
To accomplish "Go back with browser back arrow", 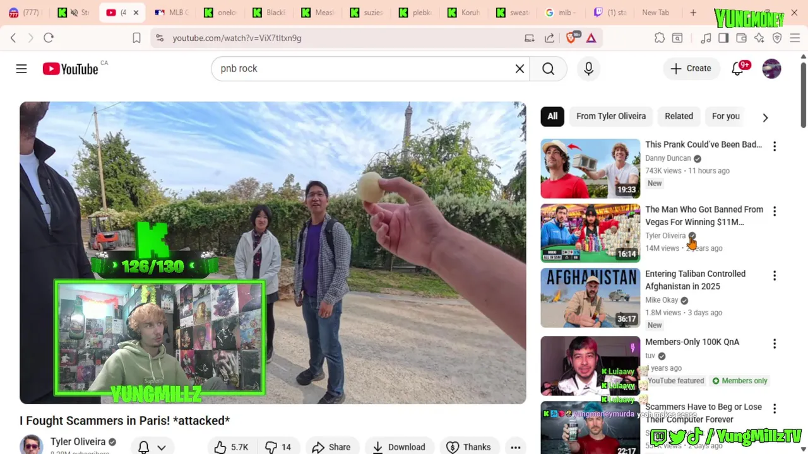I will (x=13, y=38).
